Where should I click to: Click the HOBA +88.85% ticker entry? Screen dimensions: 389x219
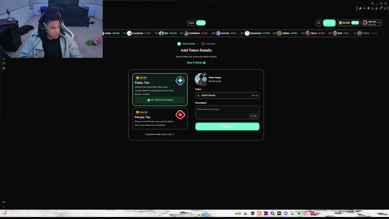(x=112, y=33)
